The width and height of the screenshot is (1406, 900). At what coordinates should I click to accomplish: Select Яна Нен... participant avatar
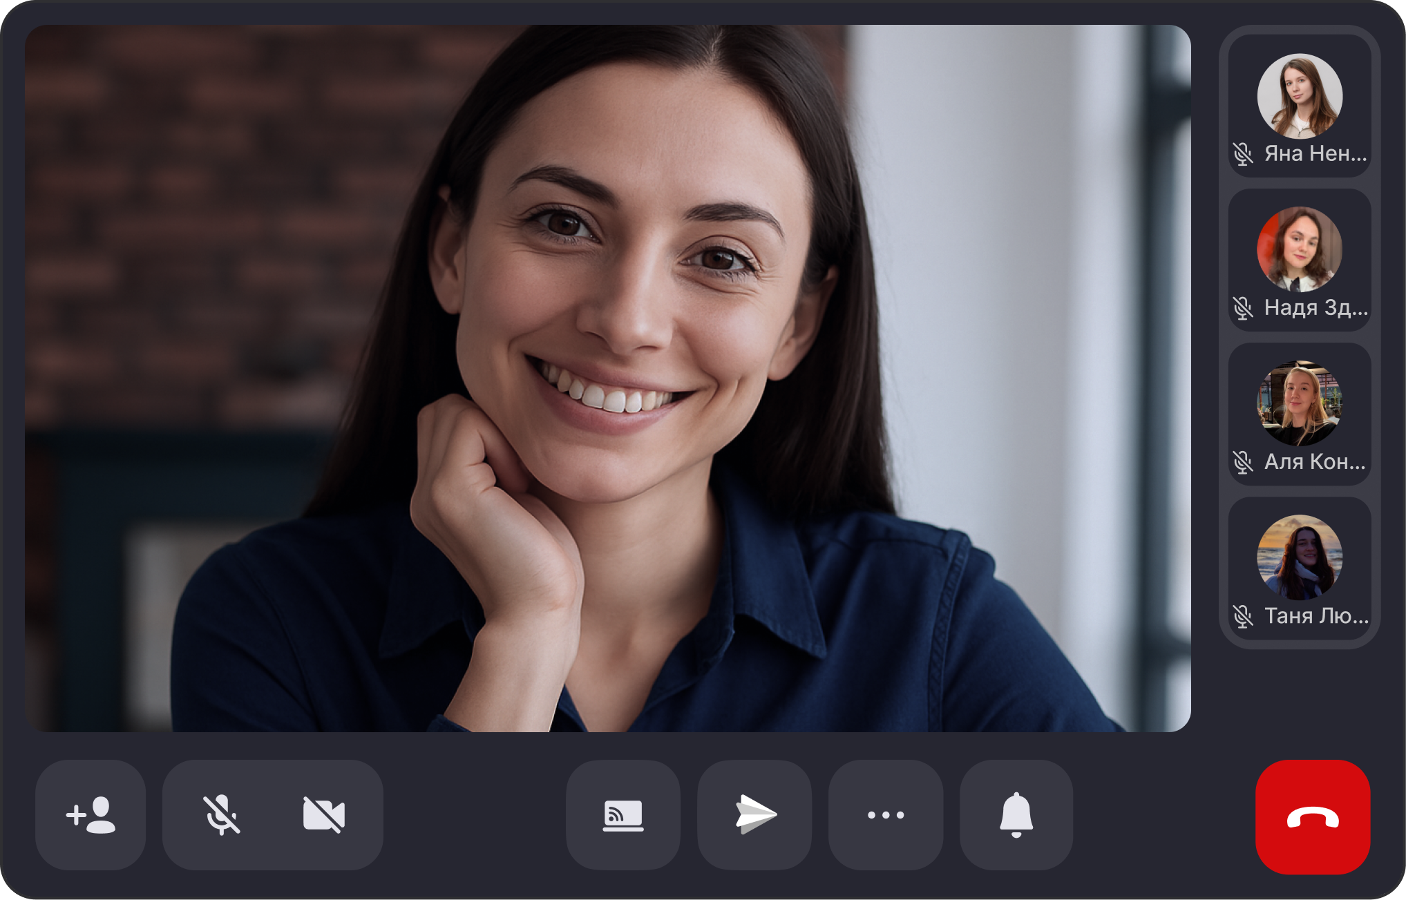click(1300, 96)
